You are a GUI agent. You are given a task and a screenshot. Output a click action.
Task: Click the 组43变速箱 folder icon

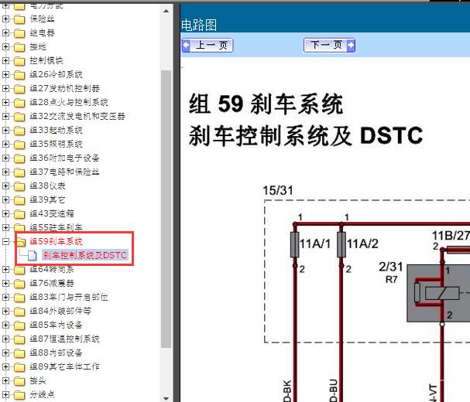19,214
